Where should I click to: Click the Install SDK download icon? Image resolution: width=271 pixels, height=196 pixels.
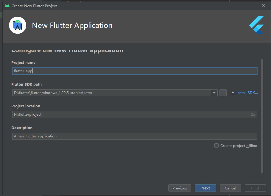point(233,93)
